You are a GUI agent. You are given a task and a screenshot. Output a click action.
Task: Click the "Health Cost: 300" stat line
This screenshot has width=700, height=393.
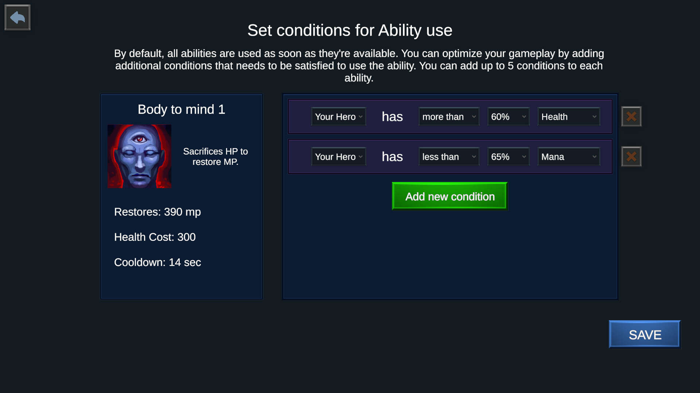(x=155, y=237)
